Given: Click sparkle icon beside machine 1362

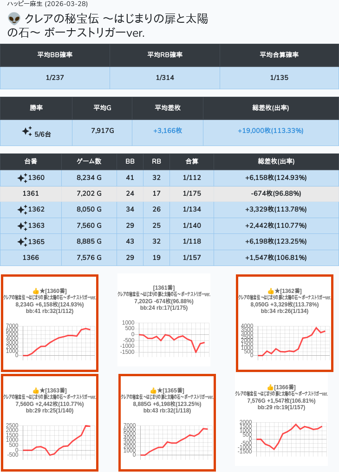Looking at the screenshot, I should pyautogui.click(x=22, y=210).
